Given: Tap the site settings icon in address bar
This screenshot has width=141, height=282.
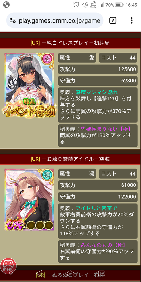Looking at the screenshot, I should (x=13, y=20).
